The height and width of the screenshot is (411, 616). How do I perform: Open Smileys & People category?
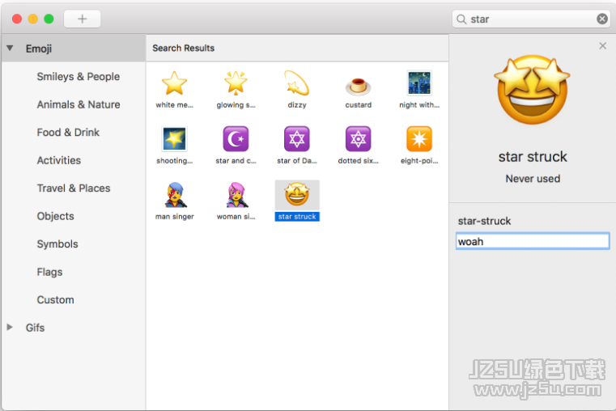pos(79,77)
